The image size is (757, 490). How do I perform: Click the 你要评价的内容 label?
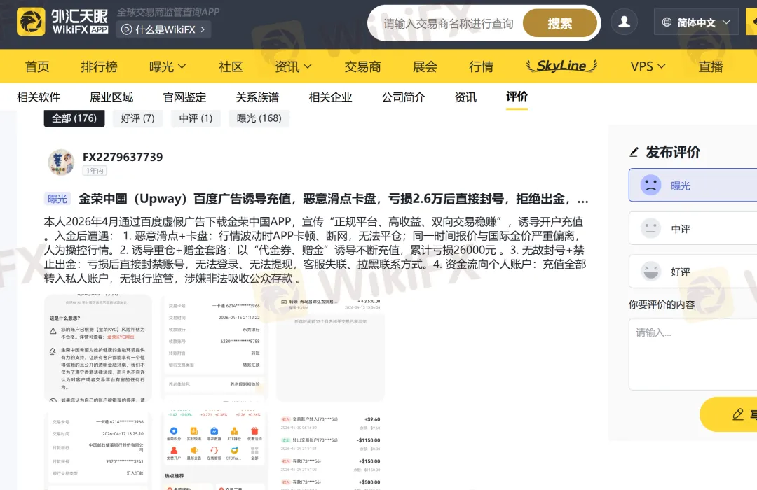click(662, 304)
